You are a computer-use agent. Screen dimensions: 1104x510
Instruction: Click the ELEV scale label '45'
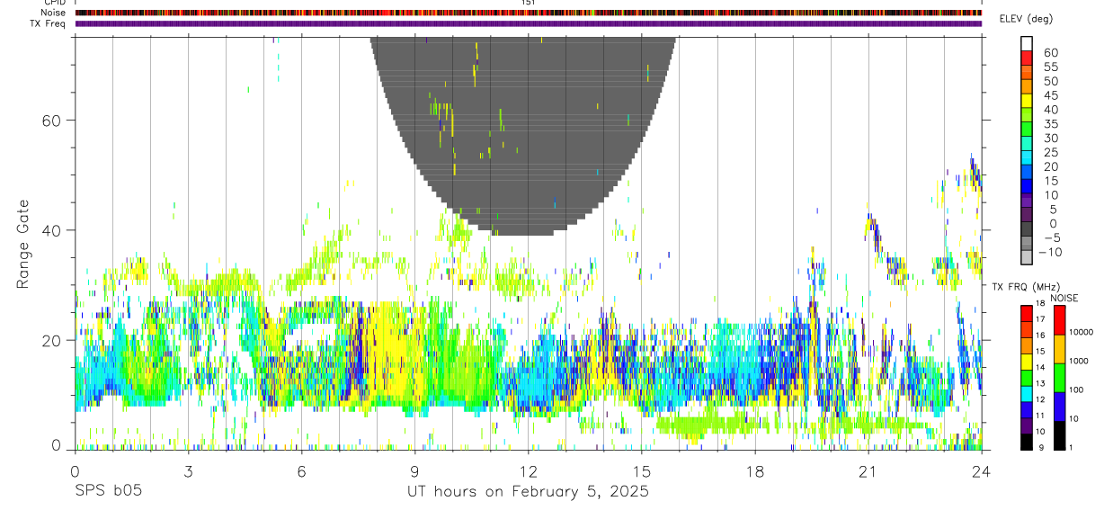(x=1051, y=95)
